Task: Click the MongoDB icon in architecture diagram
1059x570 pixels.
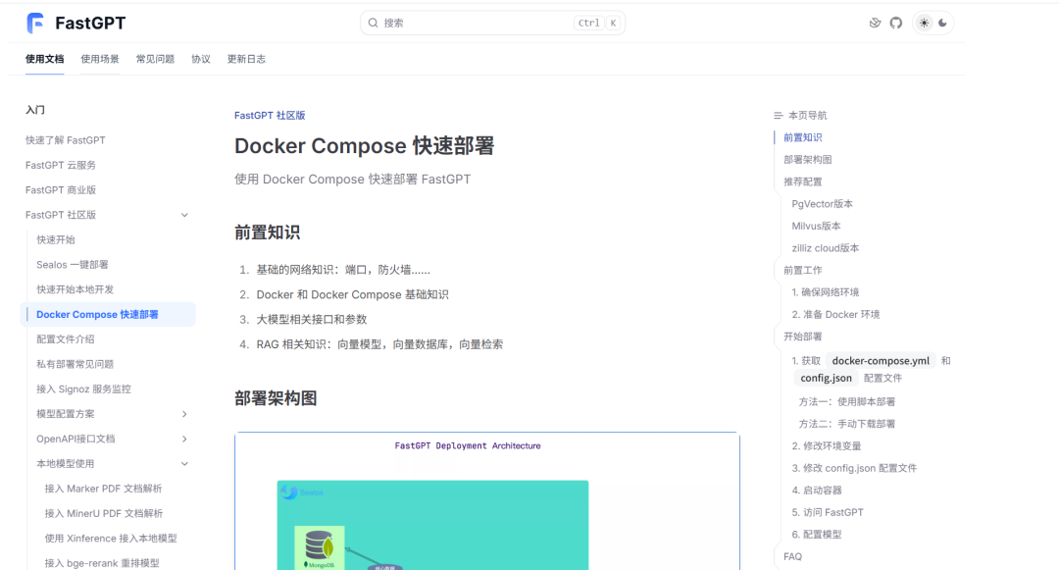Action: click(x=320, y=547)
